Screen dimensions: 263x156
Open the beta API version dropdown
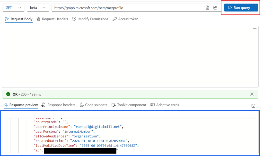(x=38, y=8)
